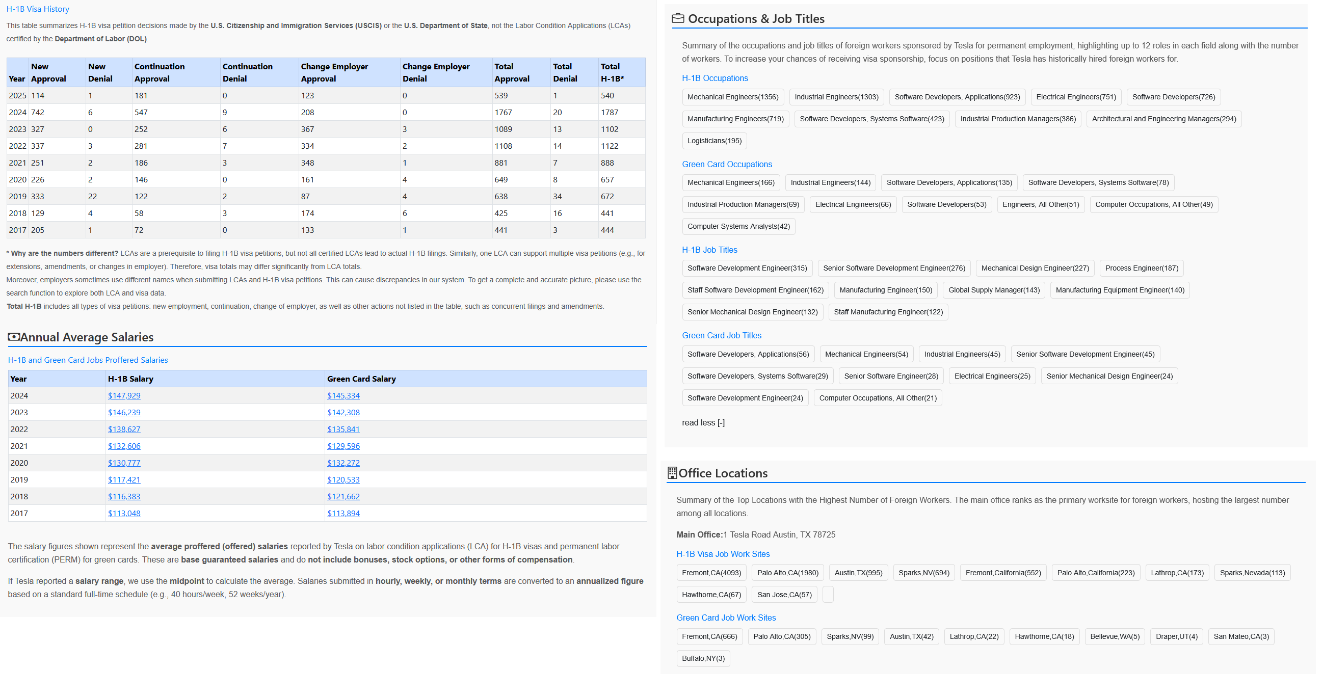The height and width of the screenshot is (697, 1323).
Task: Open the 2024 green card salary $145,334
Action: 343,395
